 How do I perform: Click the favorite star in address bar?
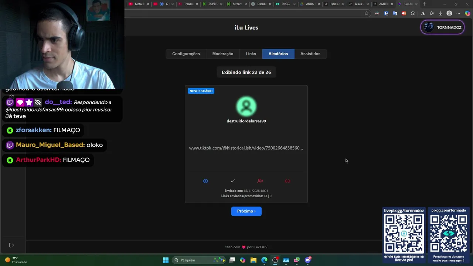(x=367, y=13)
